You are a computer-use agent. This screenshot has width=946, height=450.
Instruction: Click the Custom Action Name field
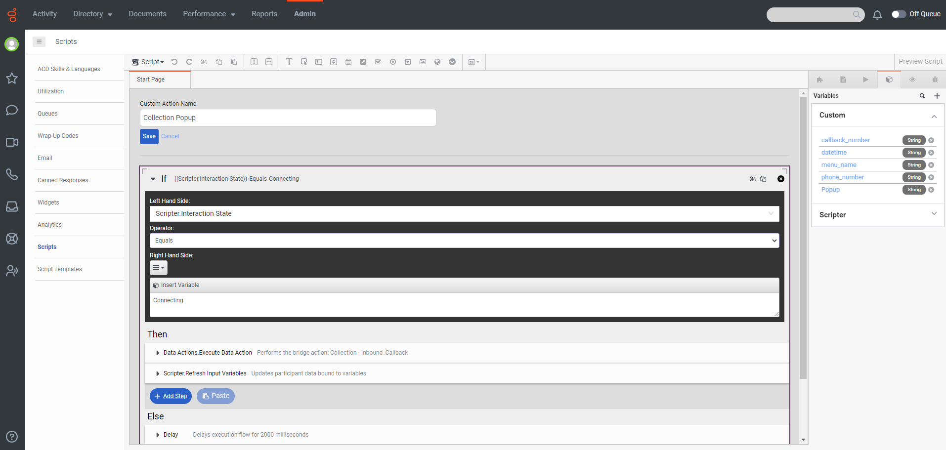288,118
